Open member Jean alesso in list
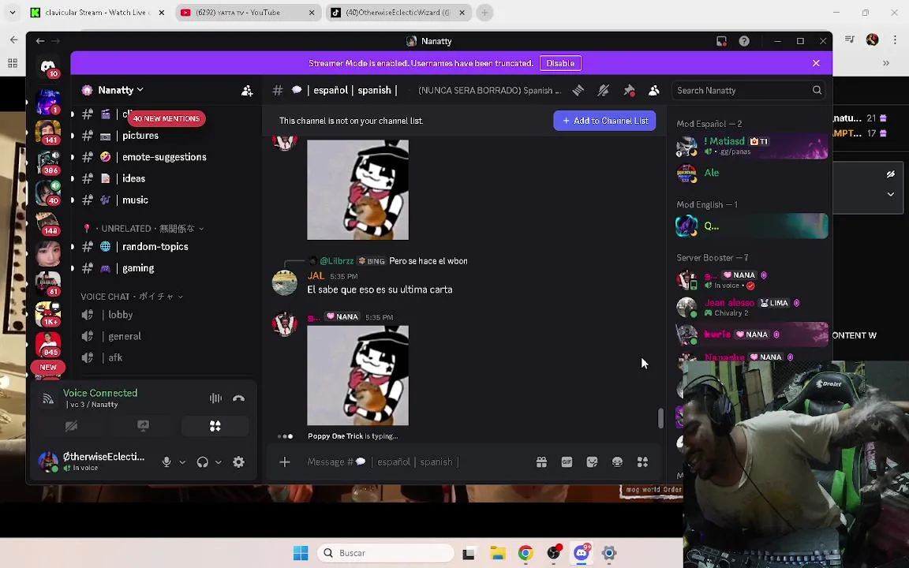 point(751,307)
